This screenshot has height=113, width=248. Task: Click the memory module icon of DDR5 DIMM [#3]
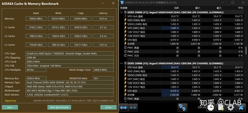coord(125,63)
